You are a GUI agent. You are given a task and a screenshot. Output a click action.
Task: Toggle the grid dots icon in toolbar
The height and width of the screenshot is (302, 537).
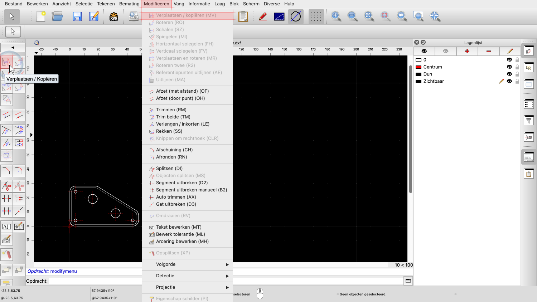pos(316,16)
